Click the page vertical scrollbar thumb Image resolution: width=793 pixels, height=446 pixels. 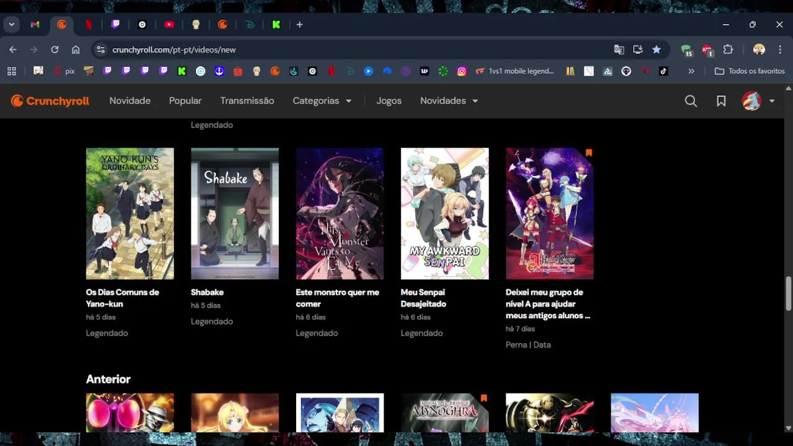tap(788, 294)
